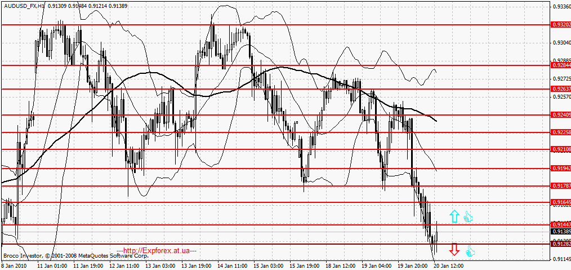Select the 0.92844 red price label
The image size is (571, 270).
tap(561, 65)
